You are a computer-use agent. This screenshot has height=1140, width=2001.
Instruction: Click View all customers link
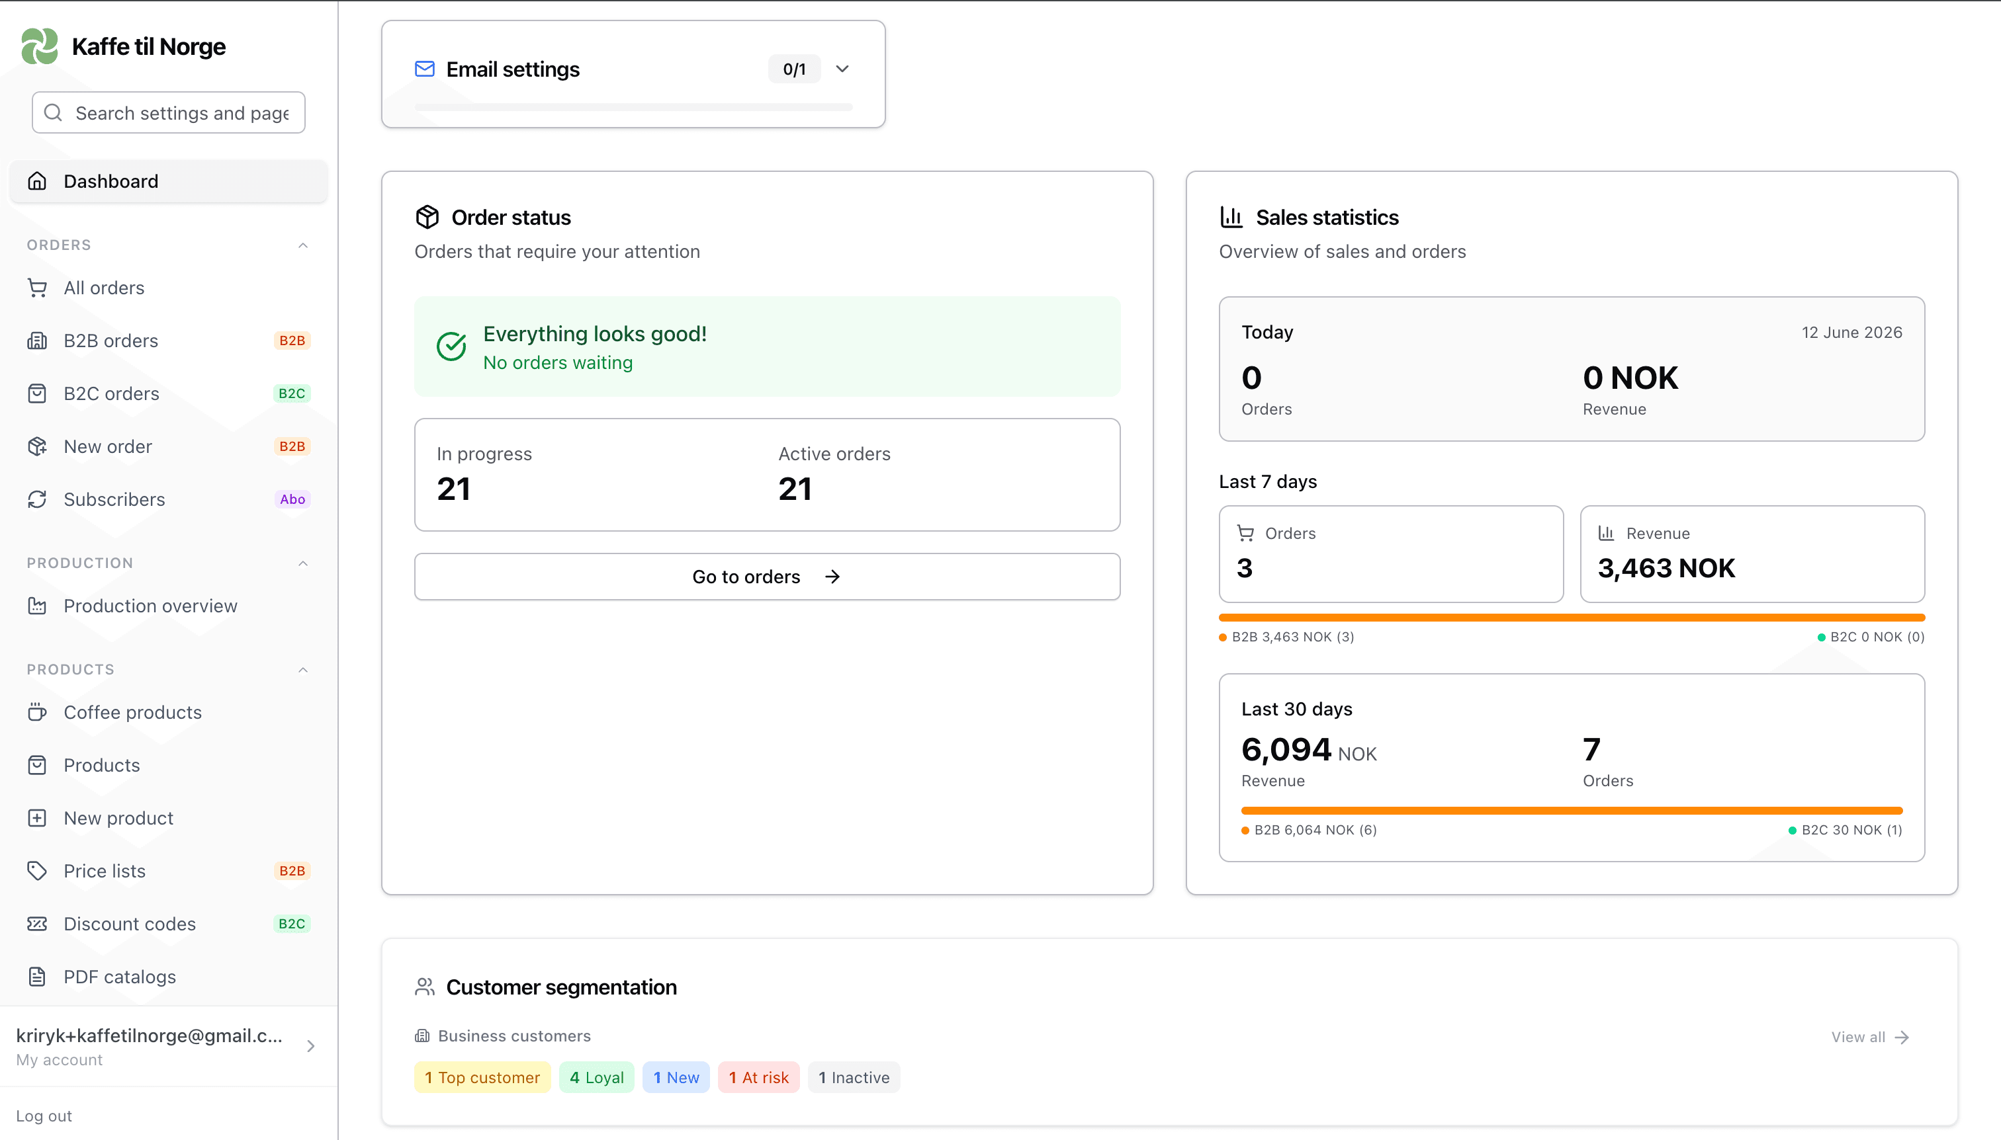coord(1870,1037)
